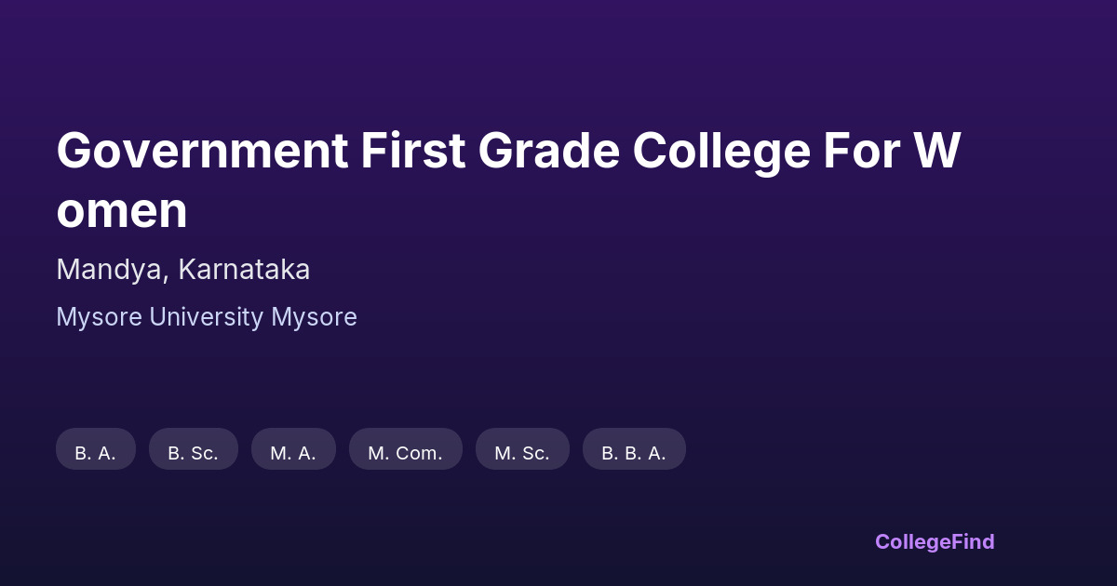Viewport: 1117px width, 586px height.
Task: Click the wrapped 'omen' heading line
Action: (122, 211)
